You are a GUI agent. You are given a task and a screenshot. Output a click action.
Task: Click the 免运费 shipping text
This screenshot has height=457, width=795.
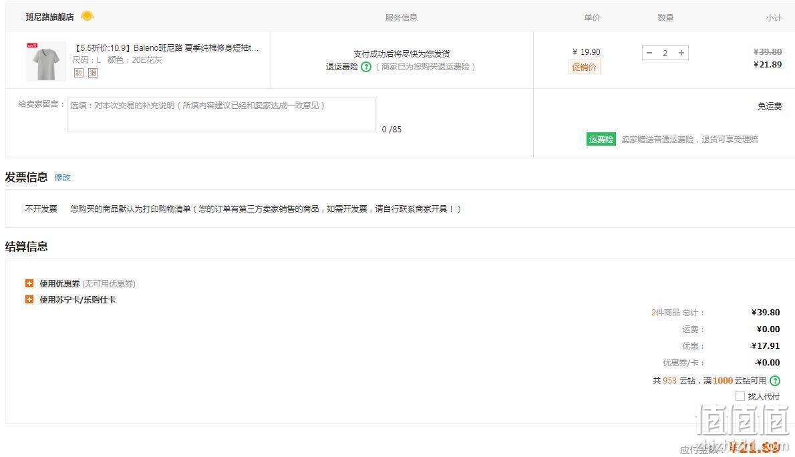tap(770, 106)
